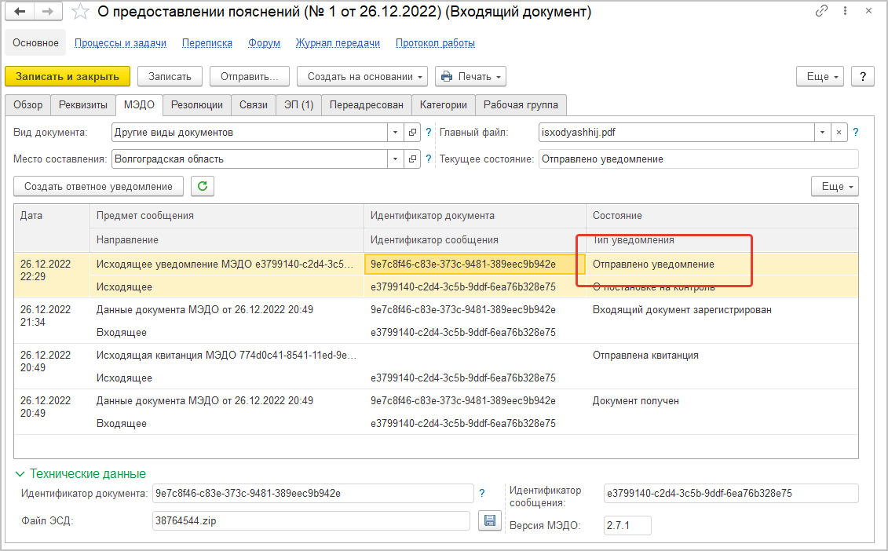Clear the Главный файл field with X
The height and width of the screenshot is (551, 888).
click(x=839, y=133)
